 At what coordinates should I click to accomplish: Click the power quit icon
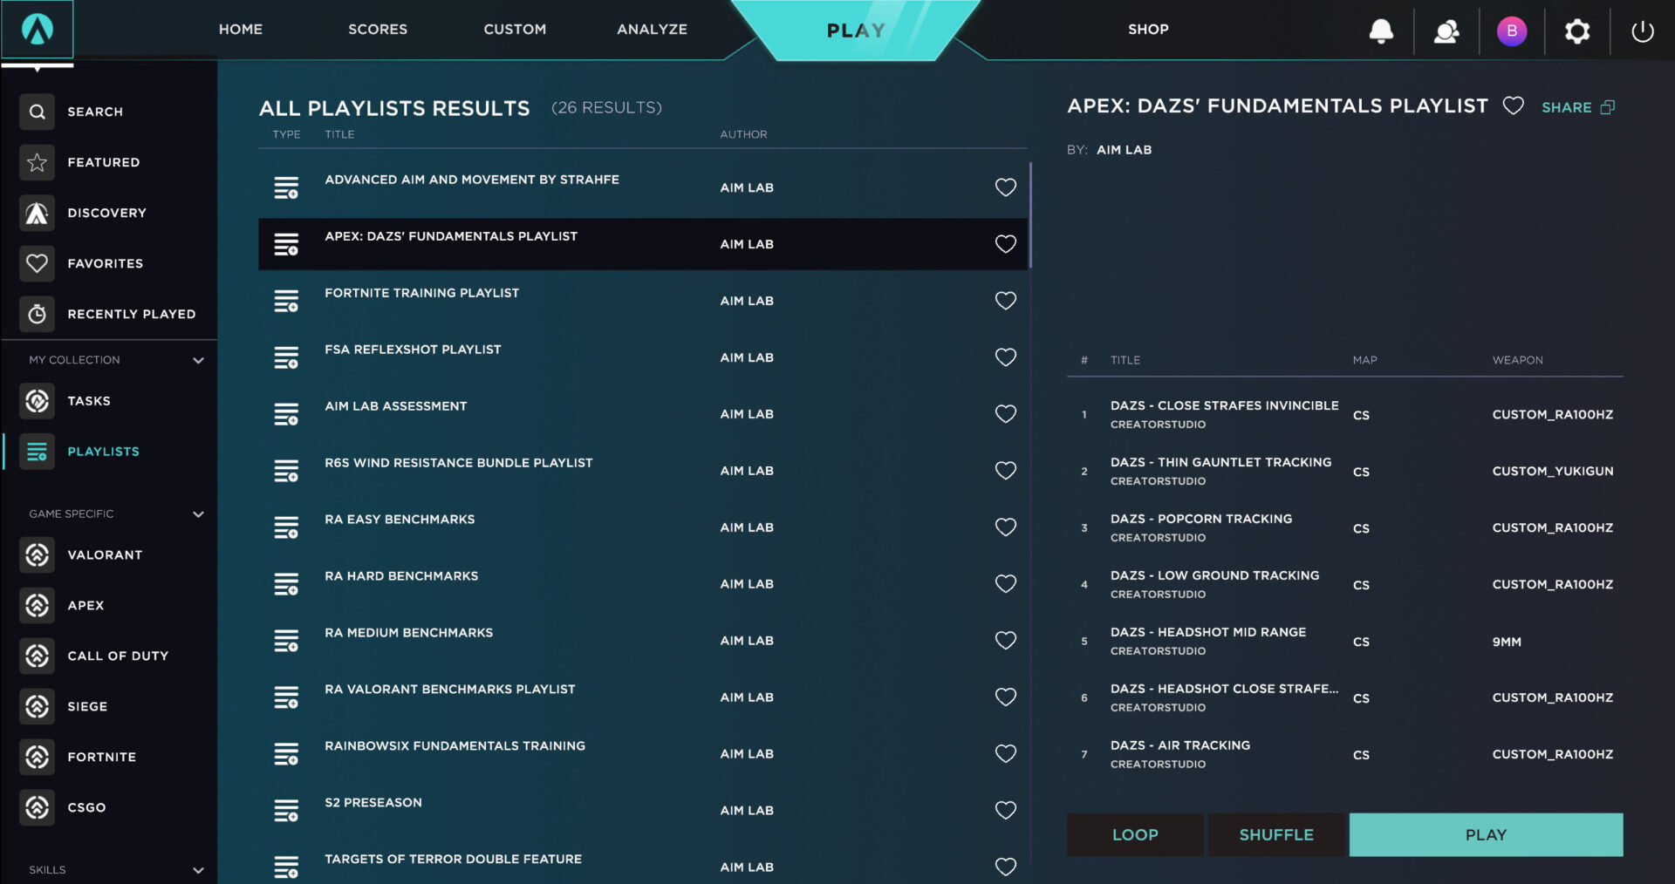pyautogui.click(x=1642, y=31)
